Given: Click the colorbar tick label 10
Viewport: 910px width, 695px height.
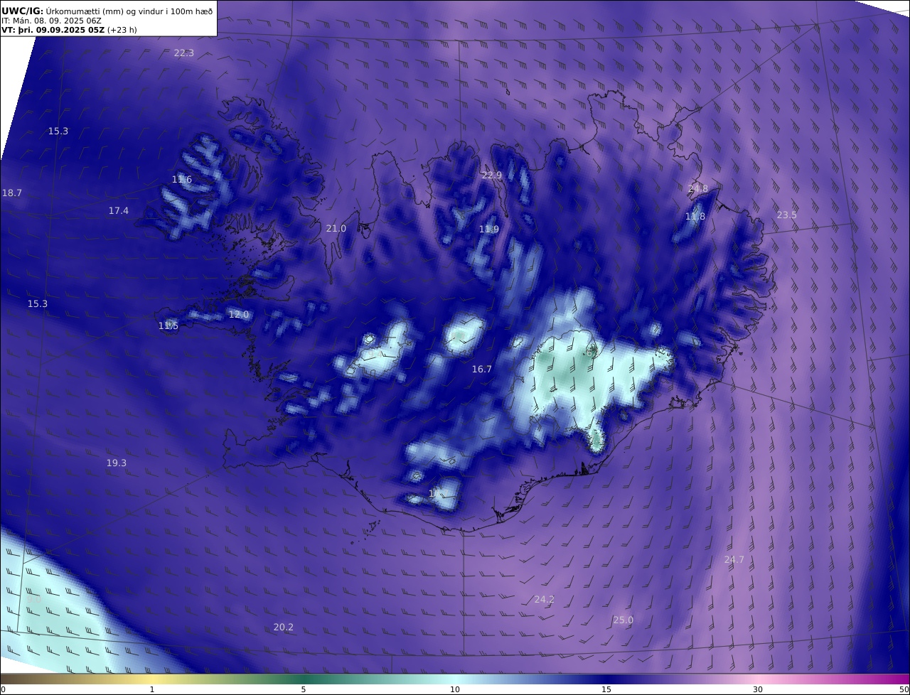Looking at the screenshot, I should tap(455, 689).
